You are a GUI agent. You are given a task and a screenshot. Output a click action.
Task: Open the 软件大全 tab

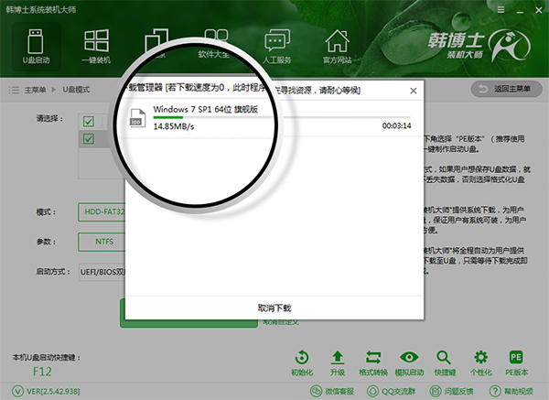coord(214,44)
